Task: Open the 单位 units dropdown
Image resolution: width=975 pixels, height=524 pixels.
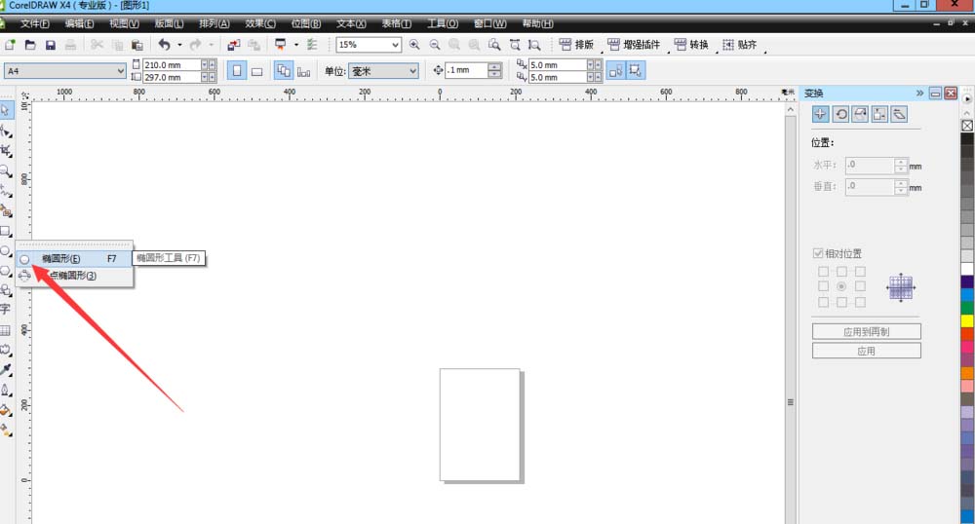Action: 412,71
